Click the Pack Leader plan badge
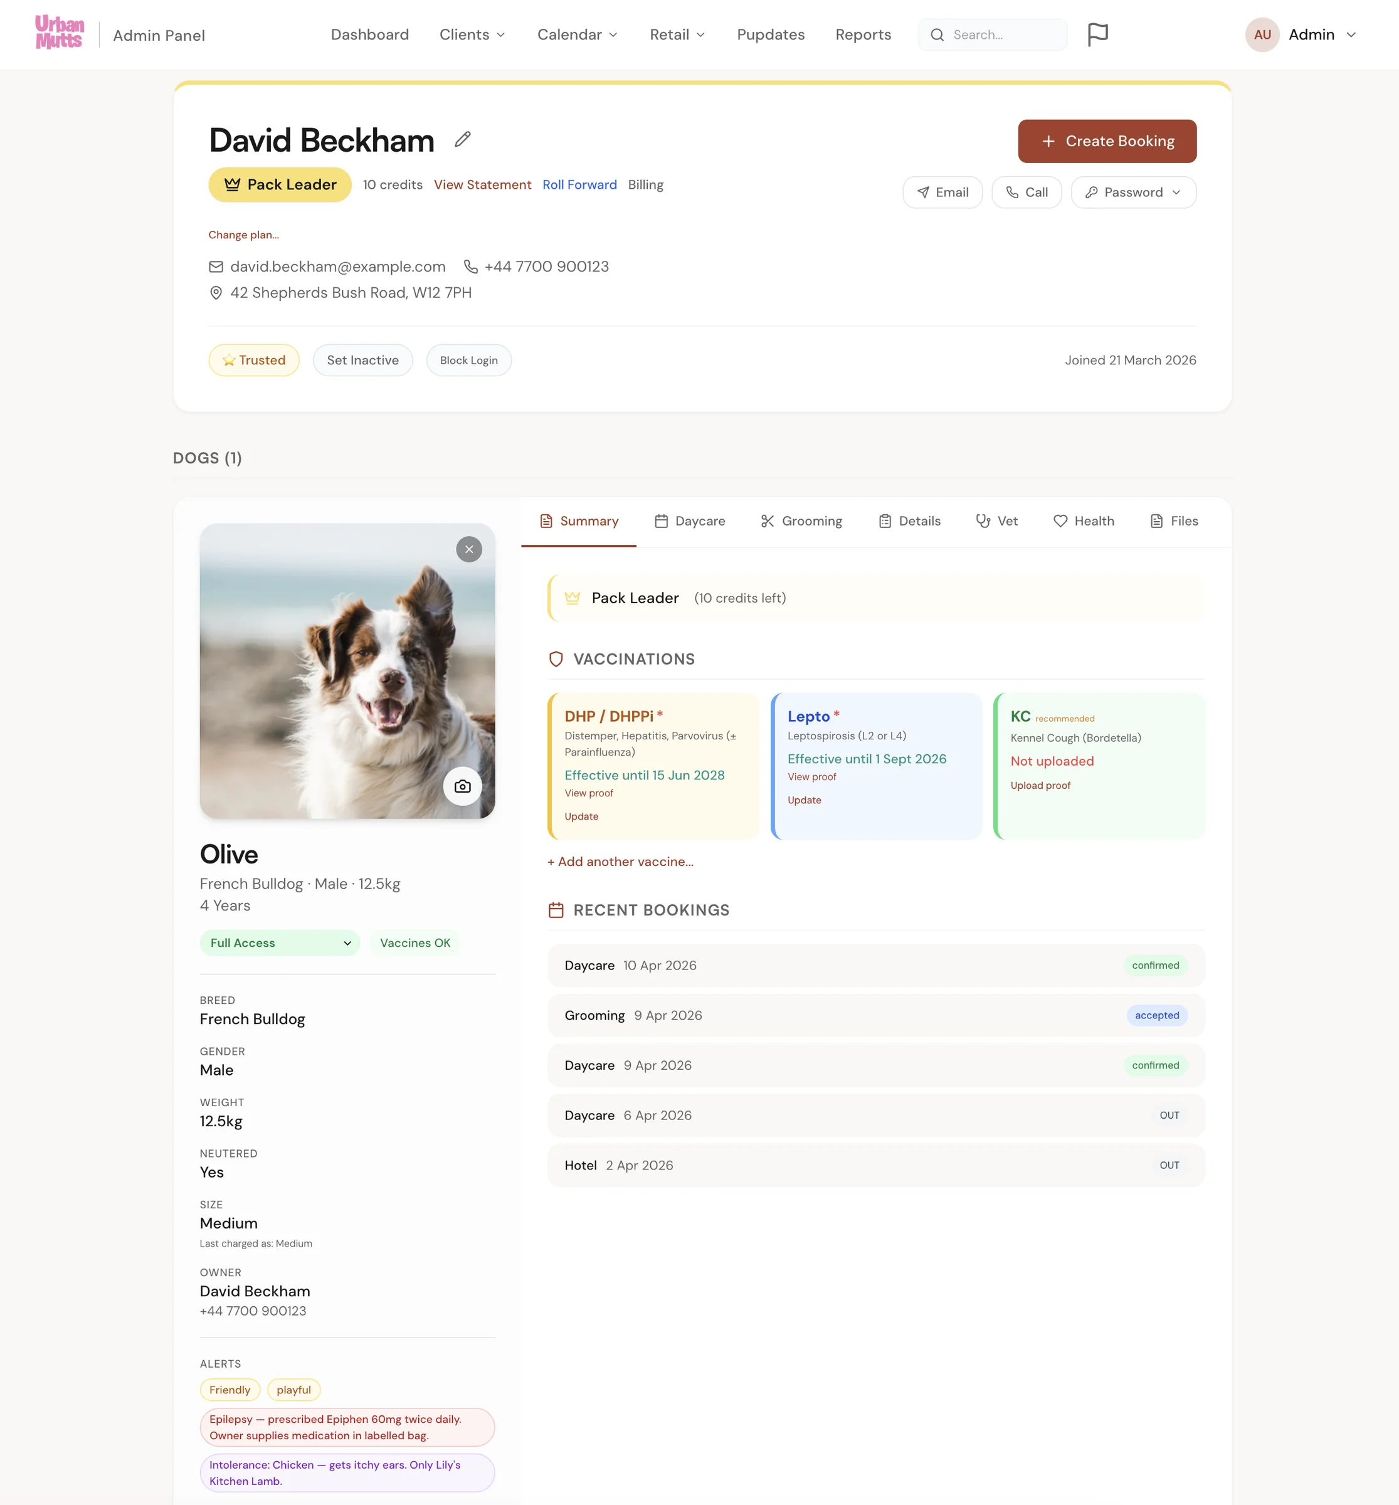This screenshot has height=1505, width=1399. [280, 185]
